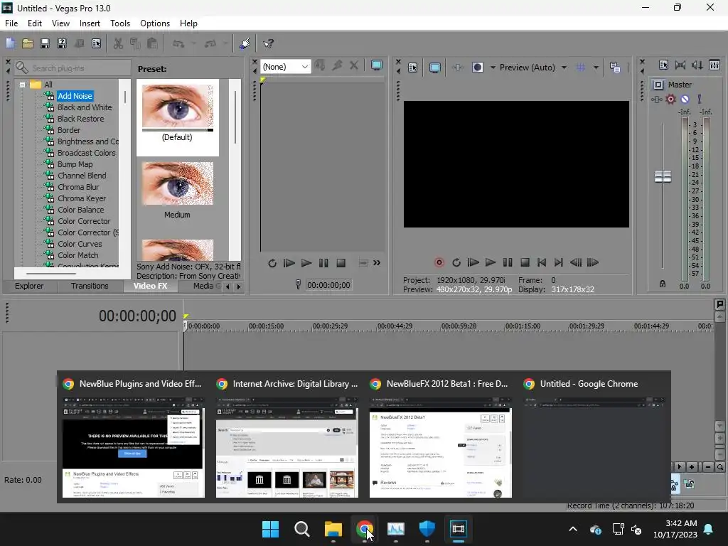This screenshot has height=546, width=728.
Task: Select the Chroma Keyer video effect
Action: 82,198
